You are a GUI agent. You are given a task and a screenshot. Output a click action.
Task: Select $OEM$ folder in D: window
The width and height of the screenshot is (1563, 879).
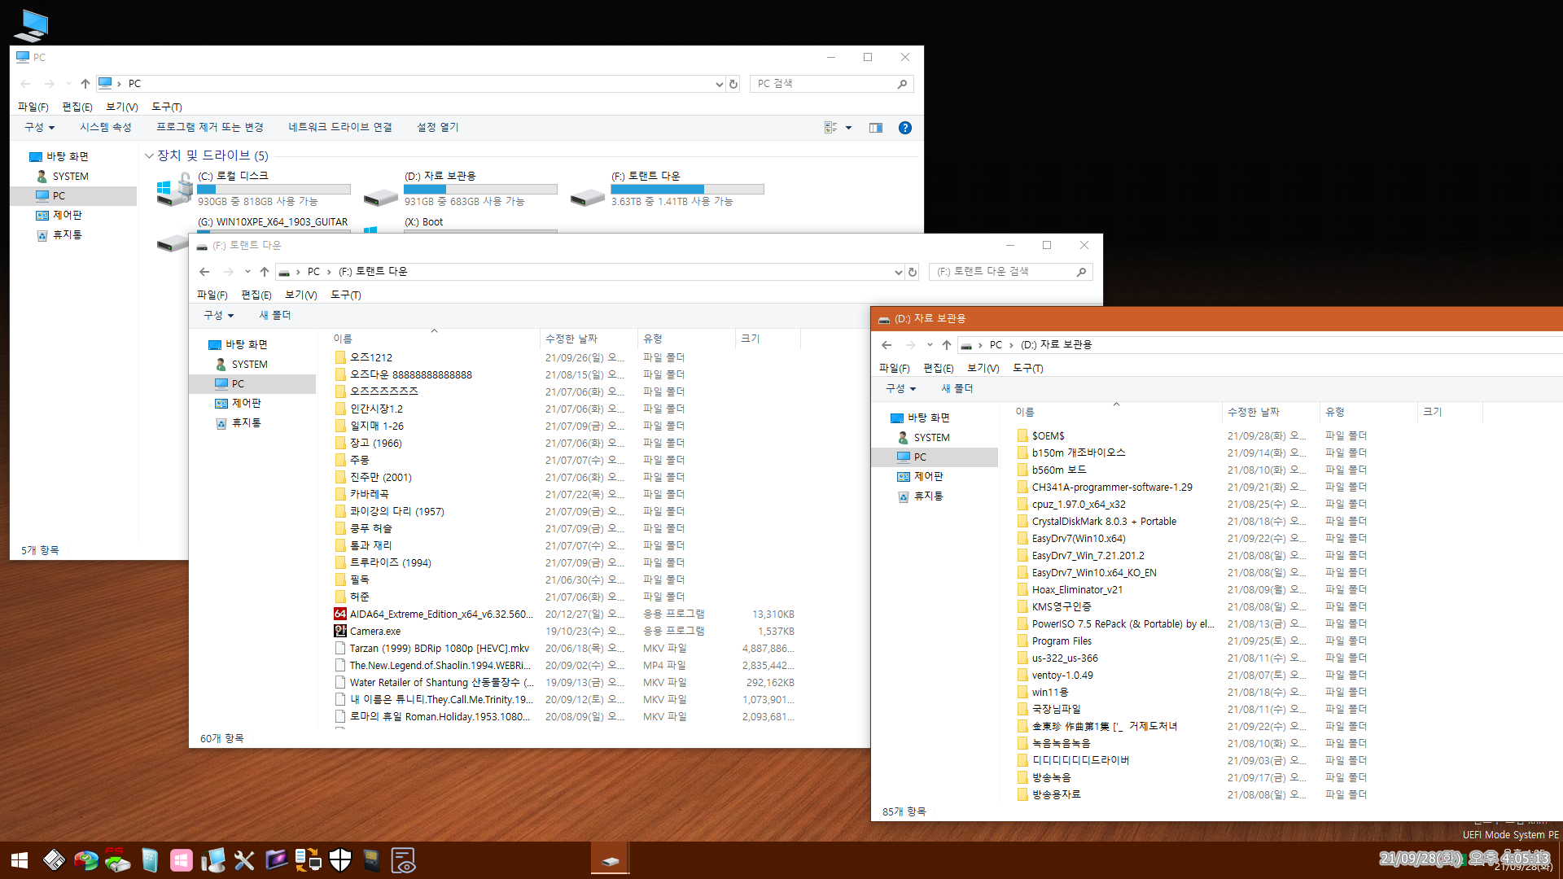(1049, 435)
